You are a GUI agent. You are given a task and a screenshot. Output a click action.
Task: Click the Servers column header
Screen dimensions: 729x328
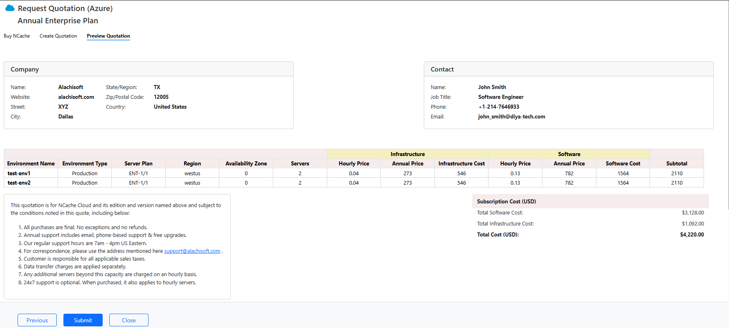pos(300,163)
